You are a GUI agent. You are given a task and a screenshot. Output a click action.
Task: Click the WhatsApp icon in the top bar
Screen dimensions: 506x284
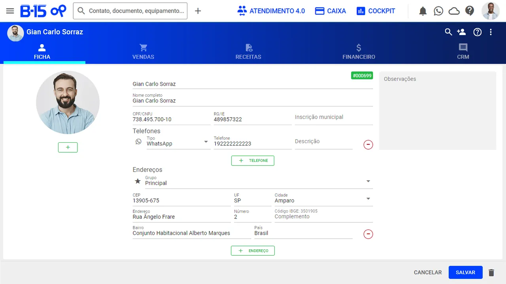pyautogui.click(x=438, y=11)
